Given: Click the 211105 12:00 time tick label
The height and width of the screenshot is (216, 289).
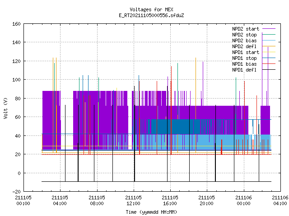Looking at the screenshot, I should tap(133, 201).
